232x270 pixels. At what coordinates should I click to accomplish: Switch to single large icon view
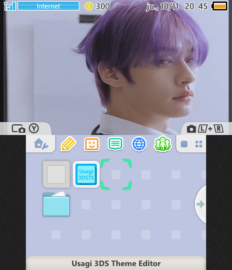point(184,144)
